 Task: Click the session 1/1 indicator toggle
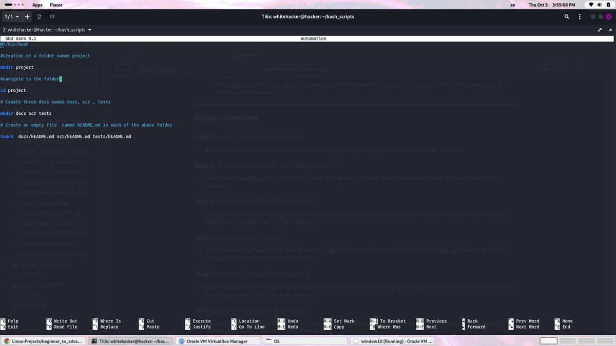(x=9, y=16)
